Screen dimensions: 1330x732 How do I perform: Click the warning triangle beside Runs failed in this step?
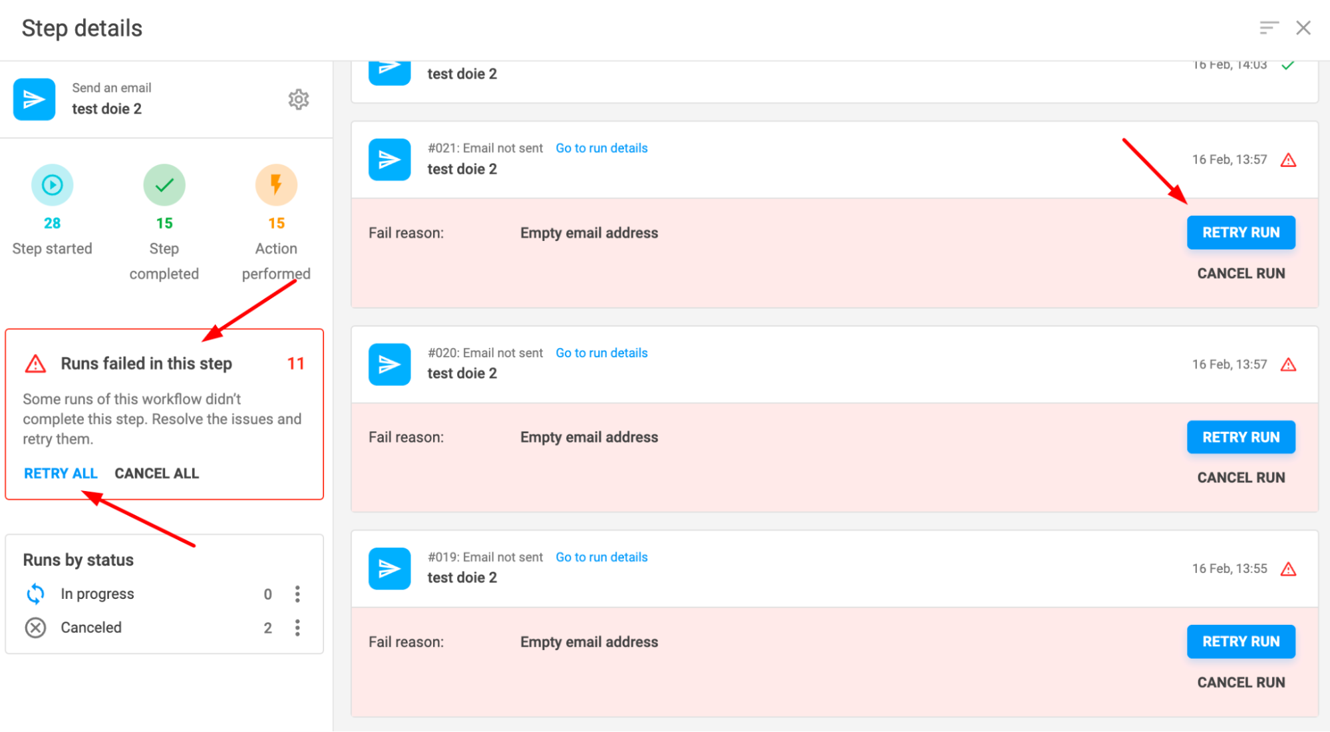[x=35, y=364]
